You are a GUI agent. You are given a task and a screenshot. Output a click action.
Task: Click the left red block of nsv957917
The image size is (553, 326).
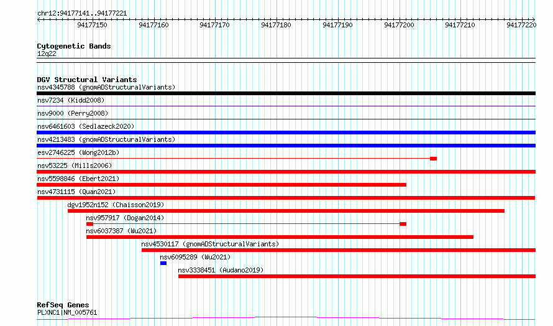point(89,224)
